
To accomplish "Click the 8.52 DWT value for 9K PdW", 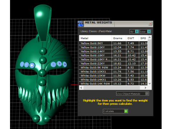I will click(131, 68).
